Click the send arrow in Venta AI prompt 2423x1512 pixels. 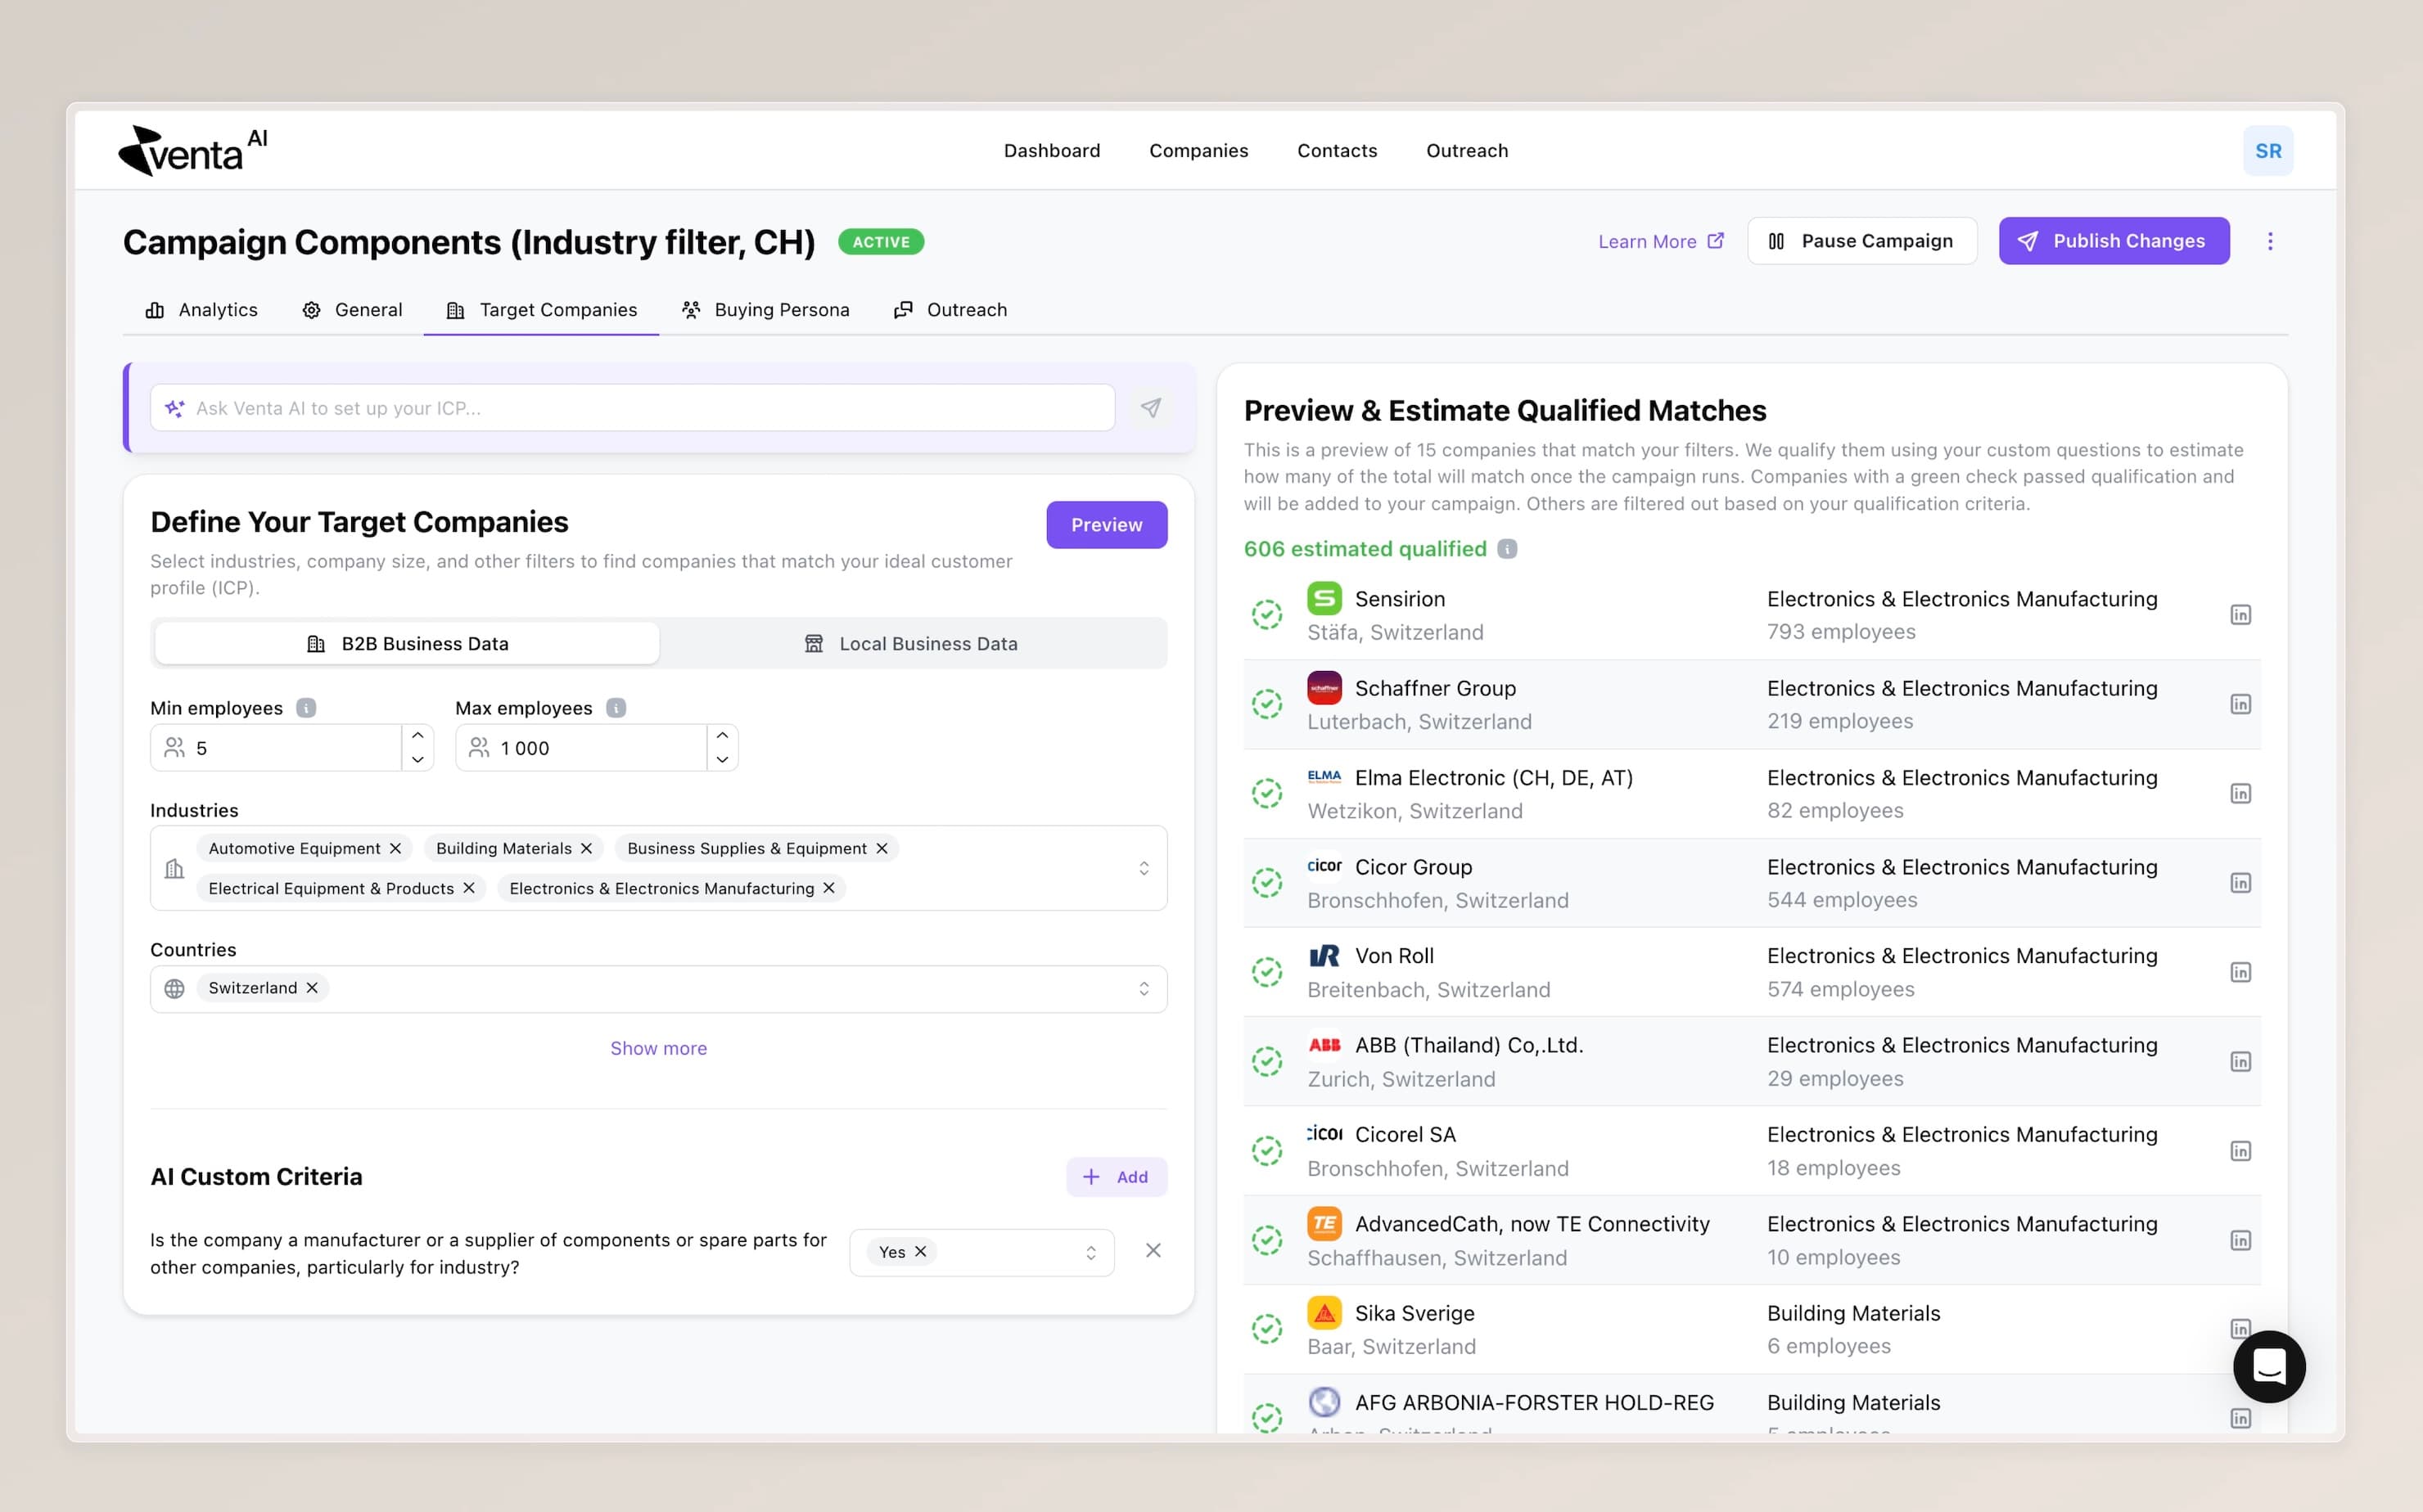point(1150,408)
